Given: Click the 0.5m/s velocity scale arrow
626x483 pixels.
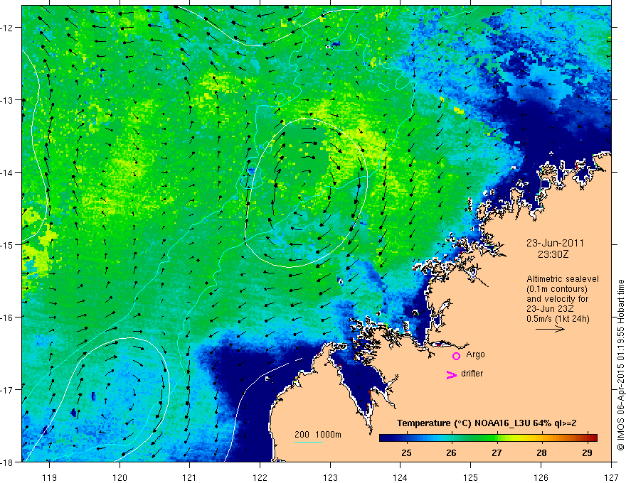Looking at the screenshot, I should pos(550,329).
